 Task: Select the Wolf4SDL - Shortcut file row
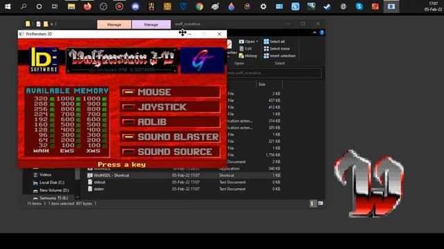pos(184,175)
